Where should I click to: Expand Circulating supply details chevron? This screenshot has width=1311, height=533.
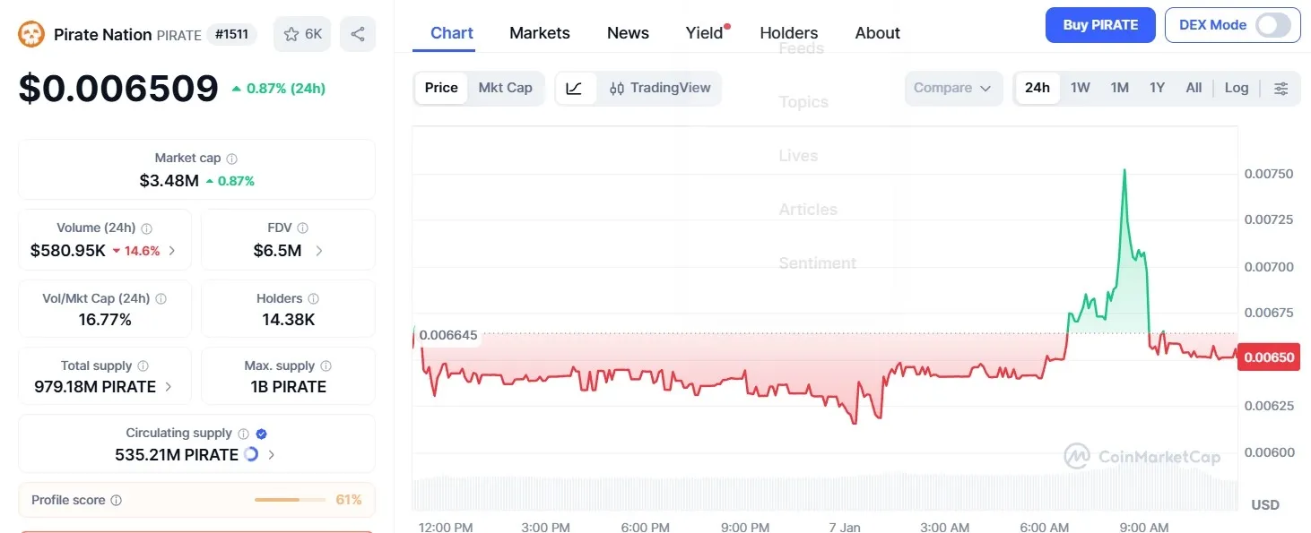point(272,455)
